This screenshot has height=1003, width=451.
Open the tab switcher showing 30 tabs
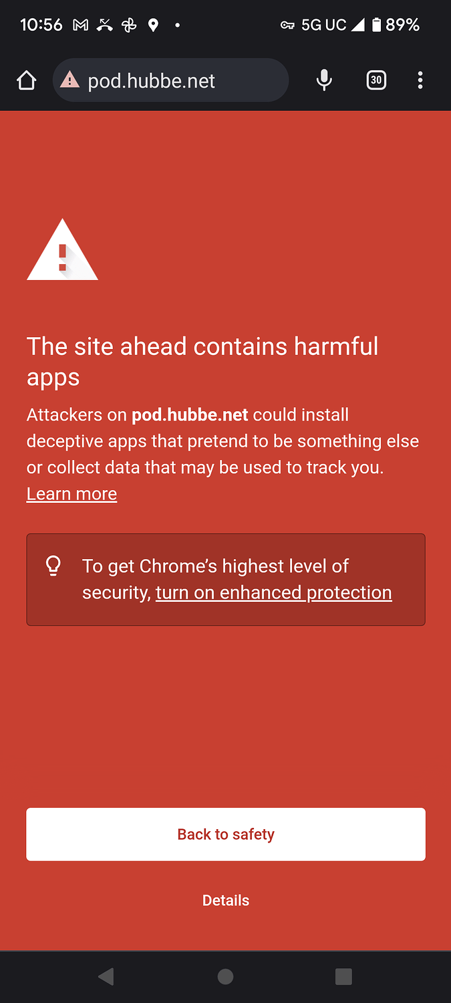[376, 81]
